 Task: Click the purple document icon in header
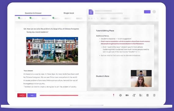pos(91,12)
